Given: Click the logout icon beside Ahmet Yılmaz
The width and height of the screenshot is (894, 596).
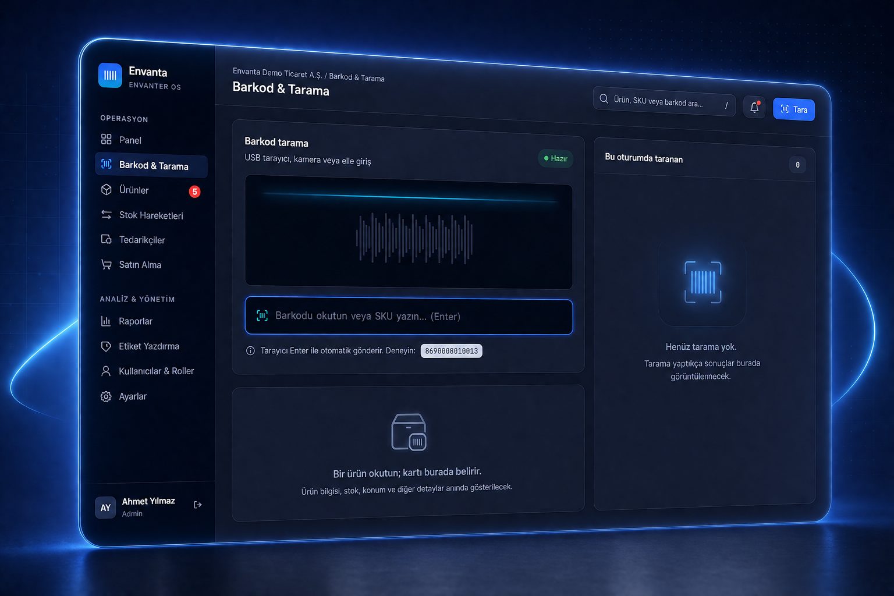Looking at the screenshot, I should point(198,505).
